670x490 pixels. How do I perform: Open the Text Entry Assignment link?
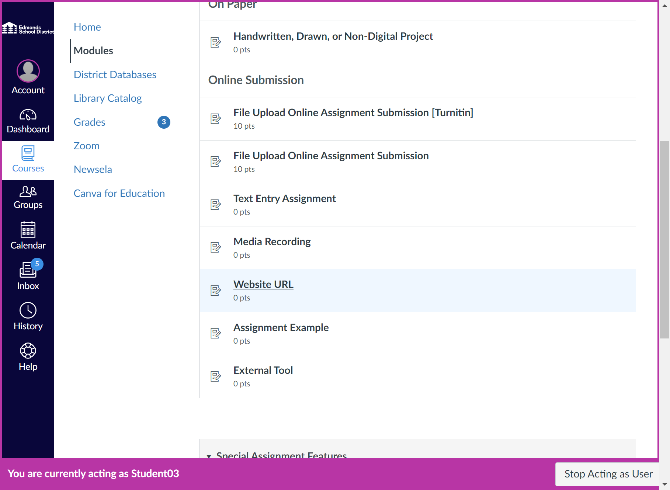tap(285, 198)
